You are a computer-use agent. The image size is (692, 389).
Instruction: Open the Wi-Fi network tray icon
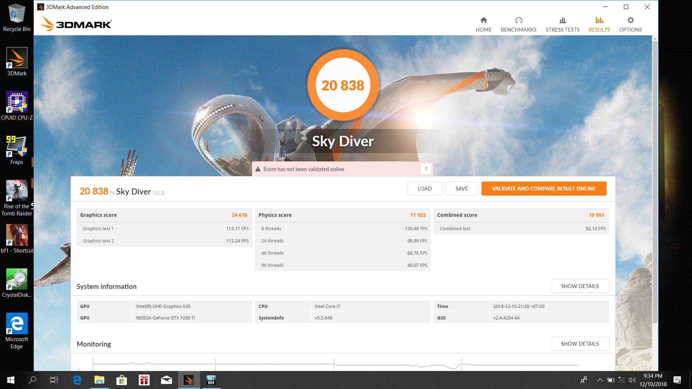[x=621, y=380]
